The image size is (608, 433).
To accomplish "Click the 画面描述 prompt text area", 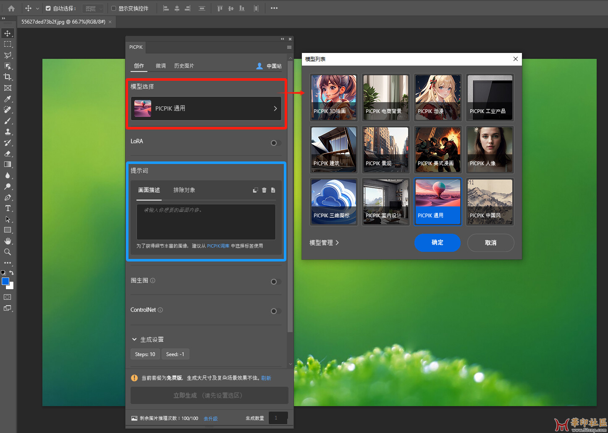I will pyautogui.click(x=206, y=222).
